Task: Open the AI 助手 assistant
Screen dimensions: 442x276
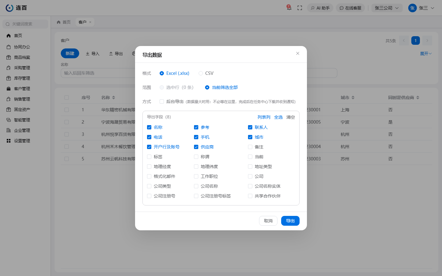Action: coord(320,8)
